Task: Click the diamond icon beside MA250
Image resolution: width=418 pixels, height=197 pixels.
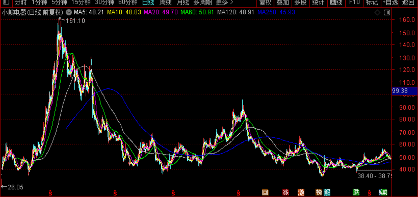Action: [x=377, y=13]
